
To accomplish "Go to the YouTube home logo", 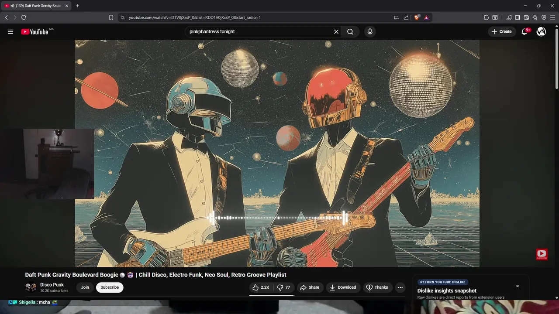I will click(35, 31).
